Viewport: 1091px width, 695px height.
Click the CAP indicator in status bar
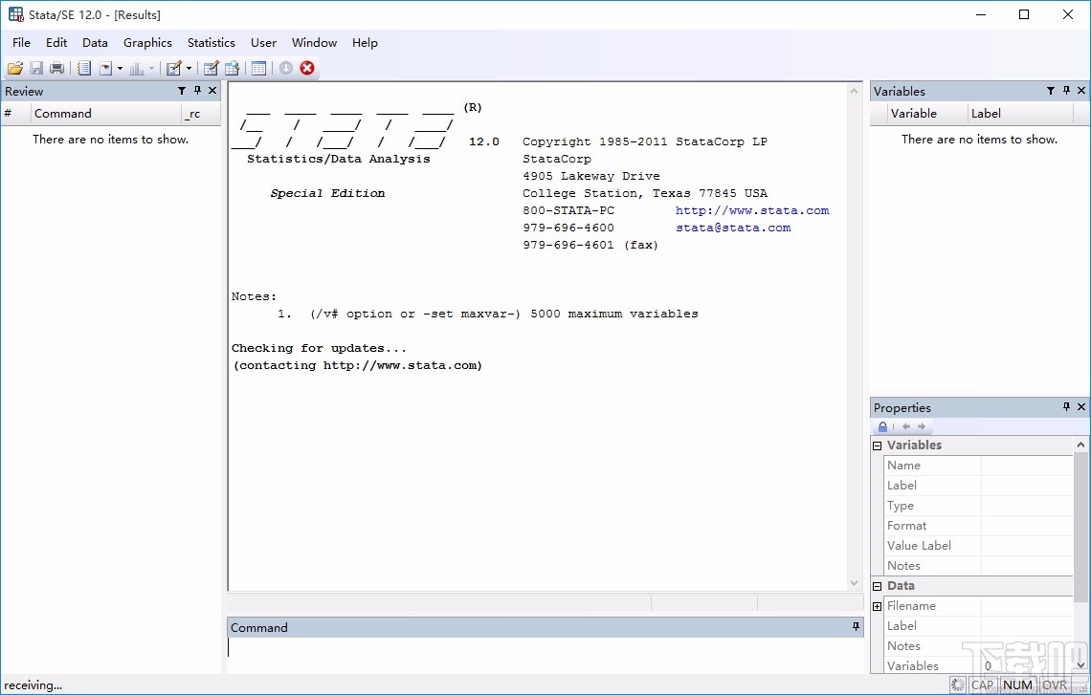[983, 685]
